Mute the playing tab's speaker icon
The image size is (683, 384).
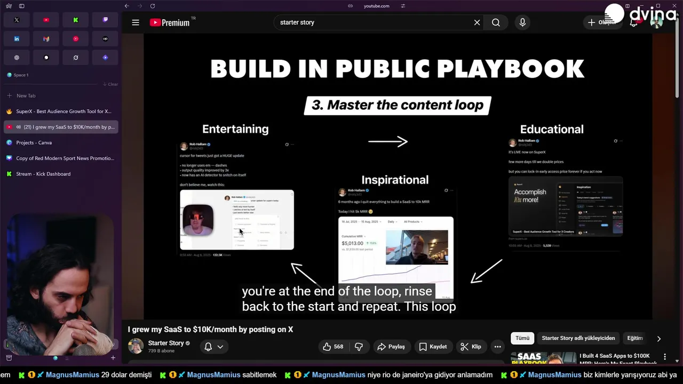(x=19, y=127)
